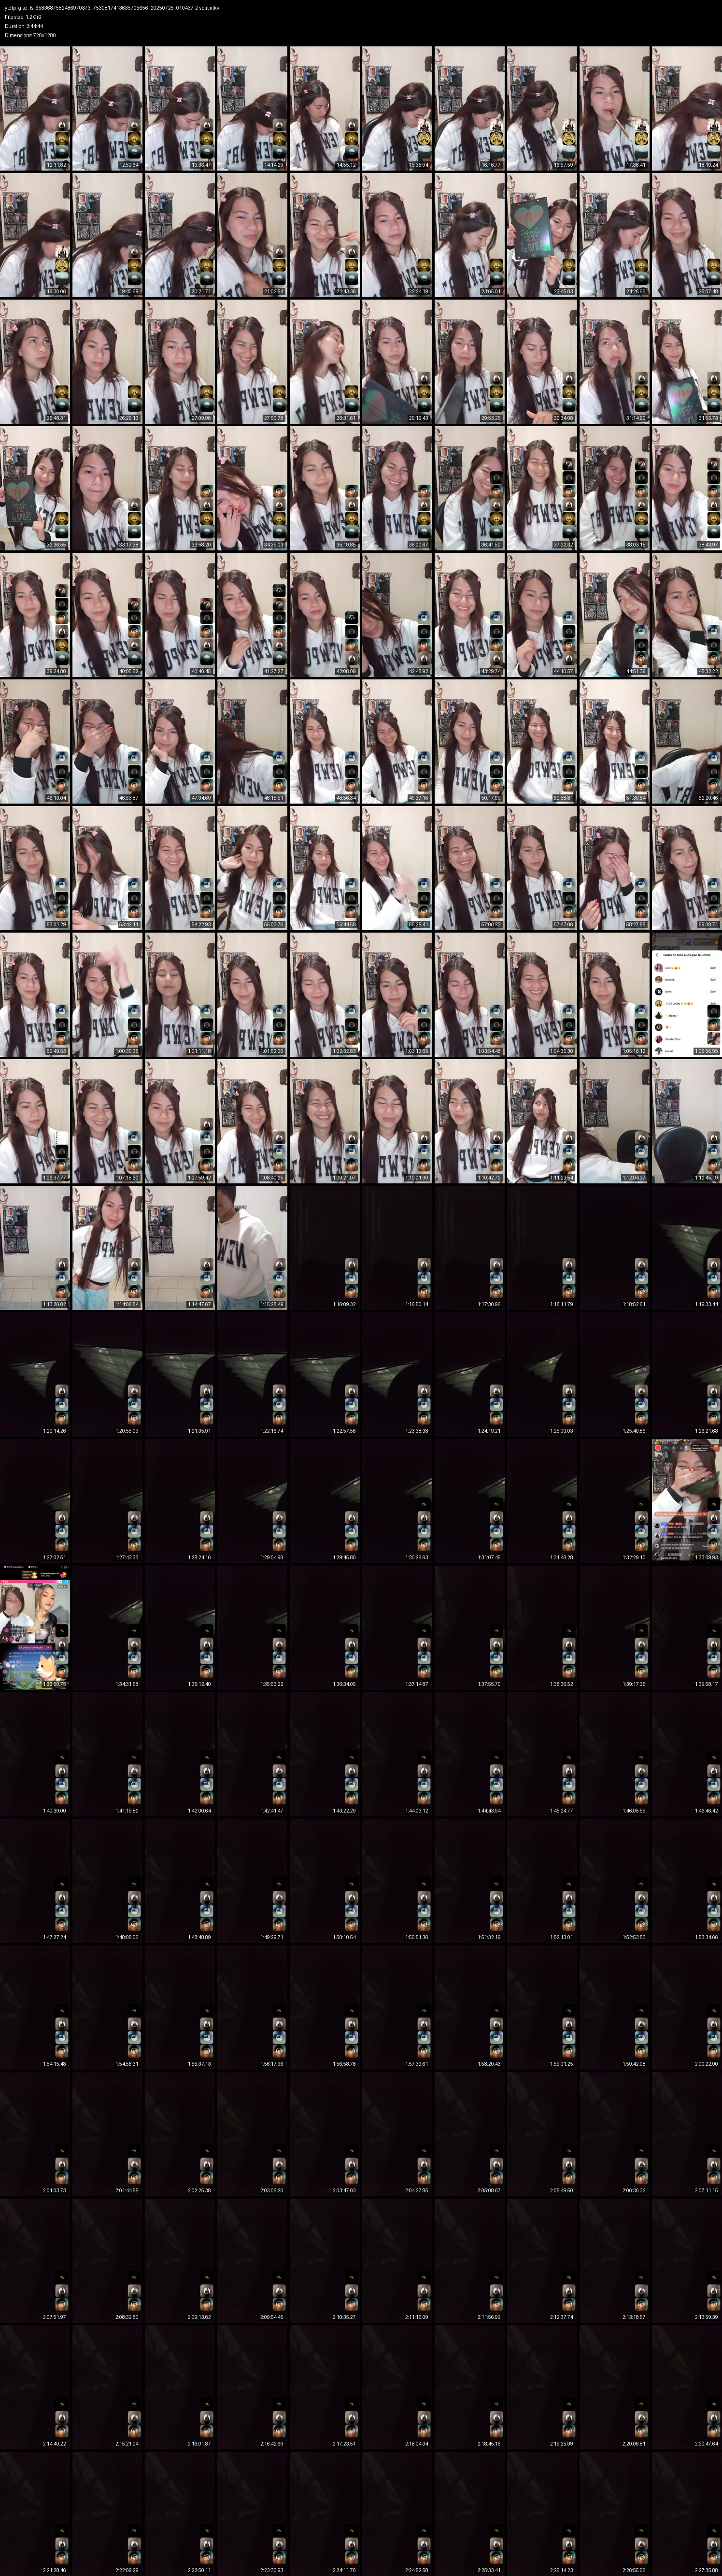
Task: Click the Duration line in the header
Action: [x=24, y=26]
